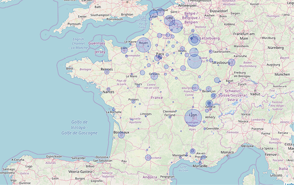Image resolution: width=294 pixels, height=185 pixels.
Task: Click the circle marker at Strasbourg
Action: coord(232,63)
